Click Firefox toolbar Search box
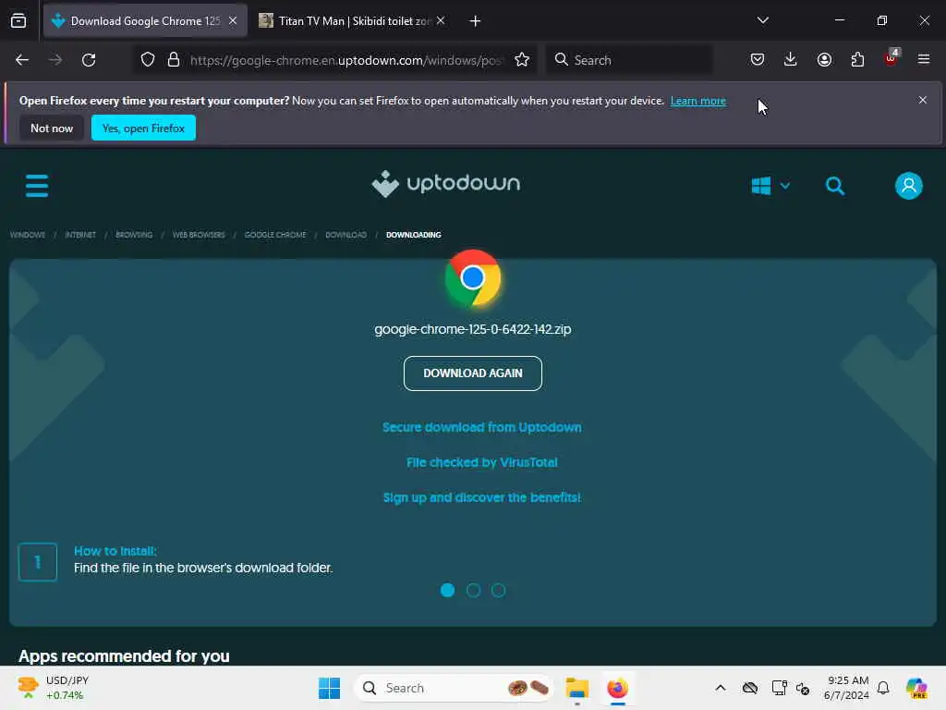The width and height of the screenshot is (946, 710). tap(629, 60)
